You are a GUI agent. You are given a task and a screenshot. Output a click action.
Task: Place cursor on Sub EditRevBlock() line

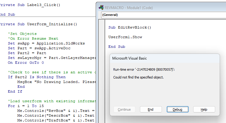coord(130,27)
